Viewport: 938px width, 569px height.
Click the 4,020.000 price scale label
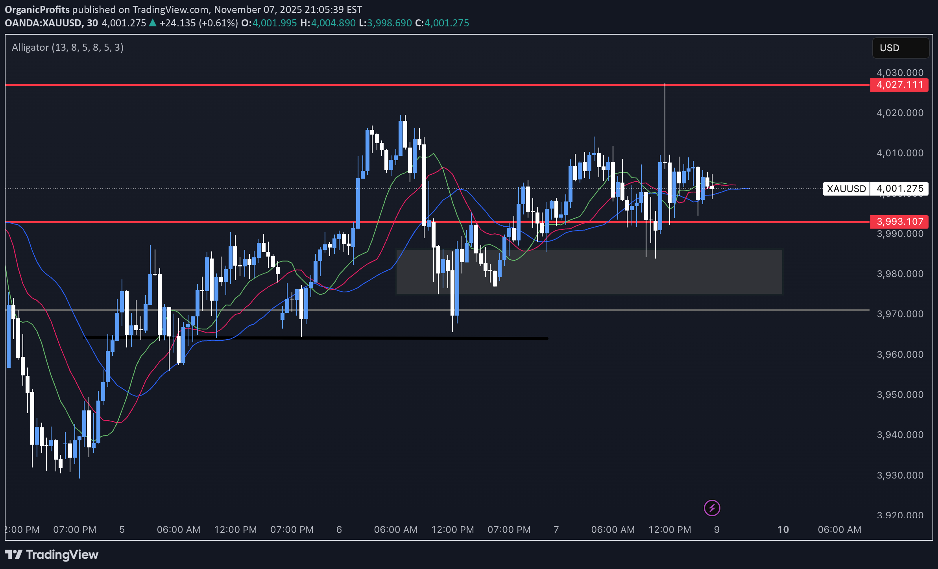(900, 113)
